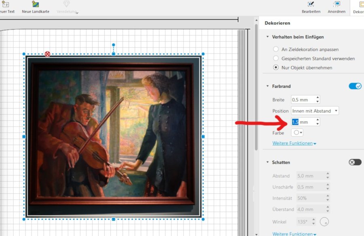Collapse the Farbrand section
Screen dimensions: 364x236
pos(268,86)
